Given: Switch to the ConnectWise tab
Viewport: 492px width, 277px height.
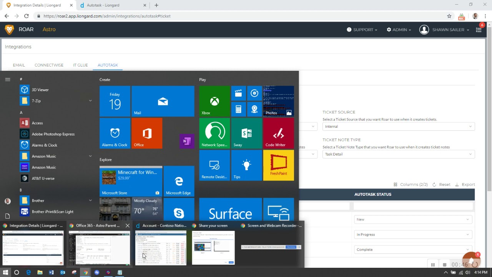Looking at the screenshot, I should (49, 65).
